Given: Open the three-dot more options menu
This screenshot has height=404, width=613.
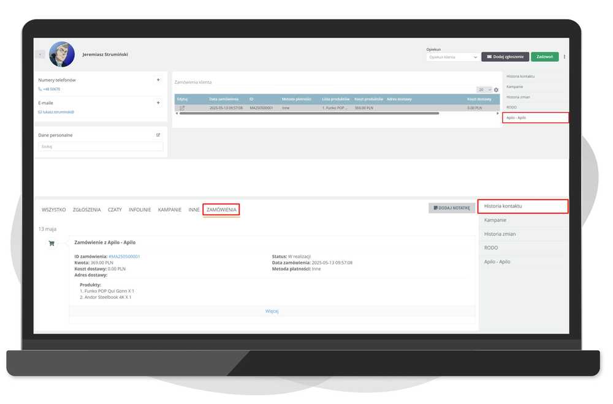Looking at the screenshot, I should (x=565, y=57).
